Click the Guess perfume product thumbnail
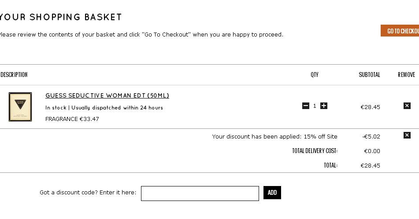Image resolution: width=419 pixels, height=219 pixels. [x=20, y=107]
